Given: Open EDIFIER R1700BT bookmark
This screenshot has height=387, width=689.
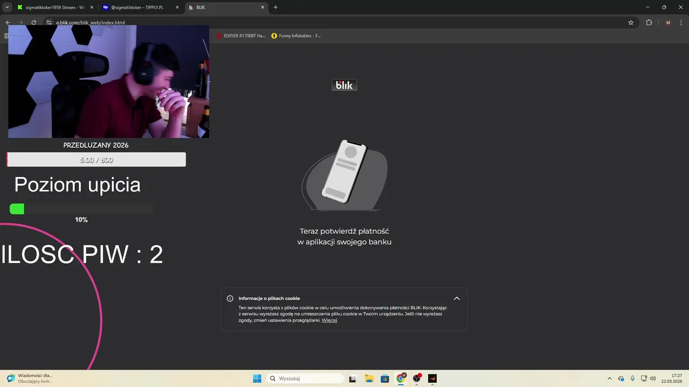Looking at the screenshot, I should pyautogui.click(x=241, y=36).
